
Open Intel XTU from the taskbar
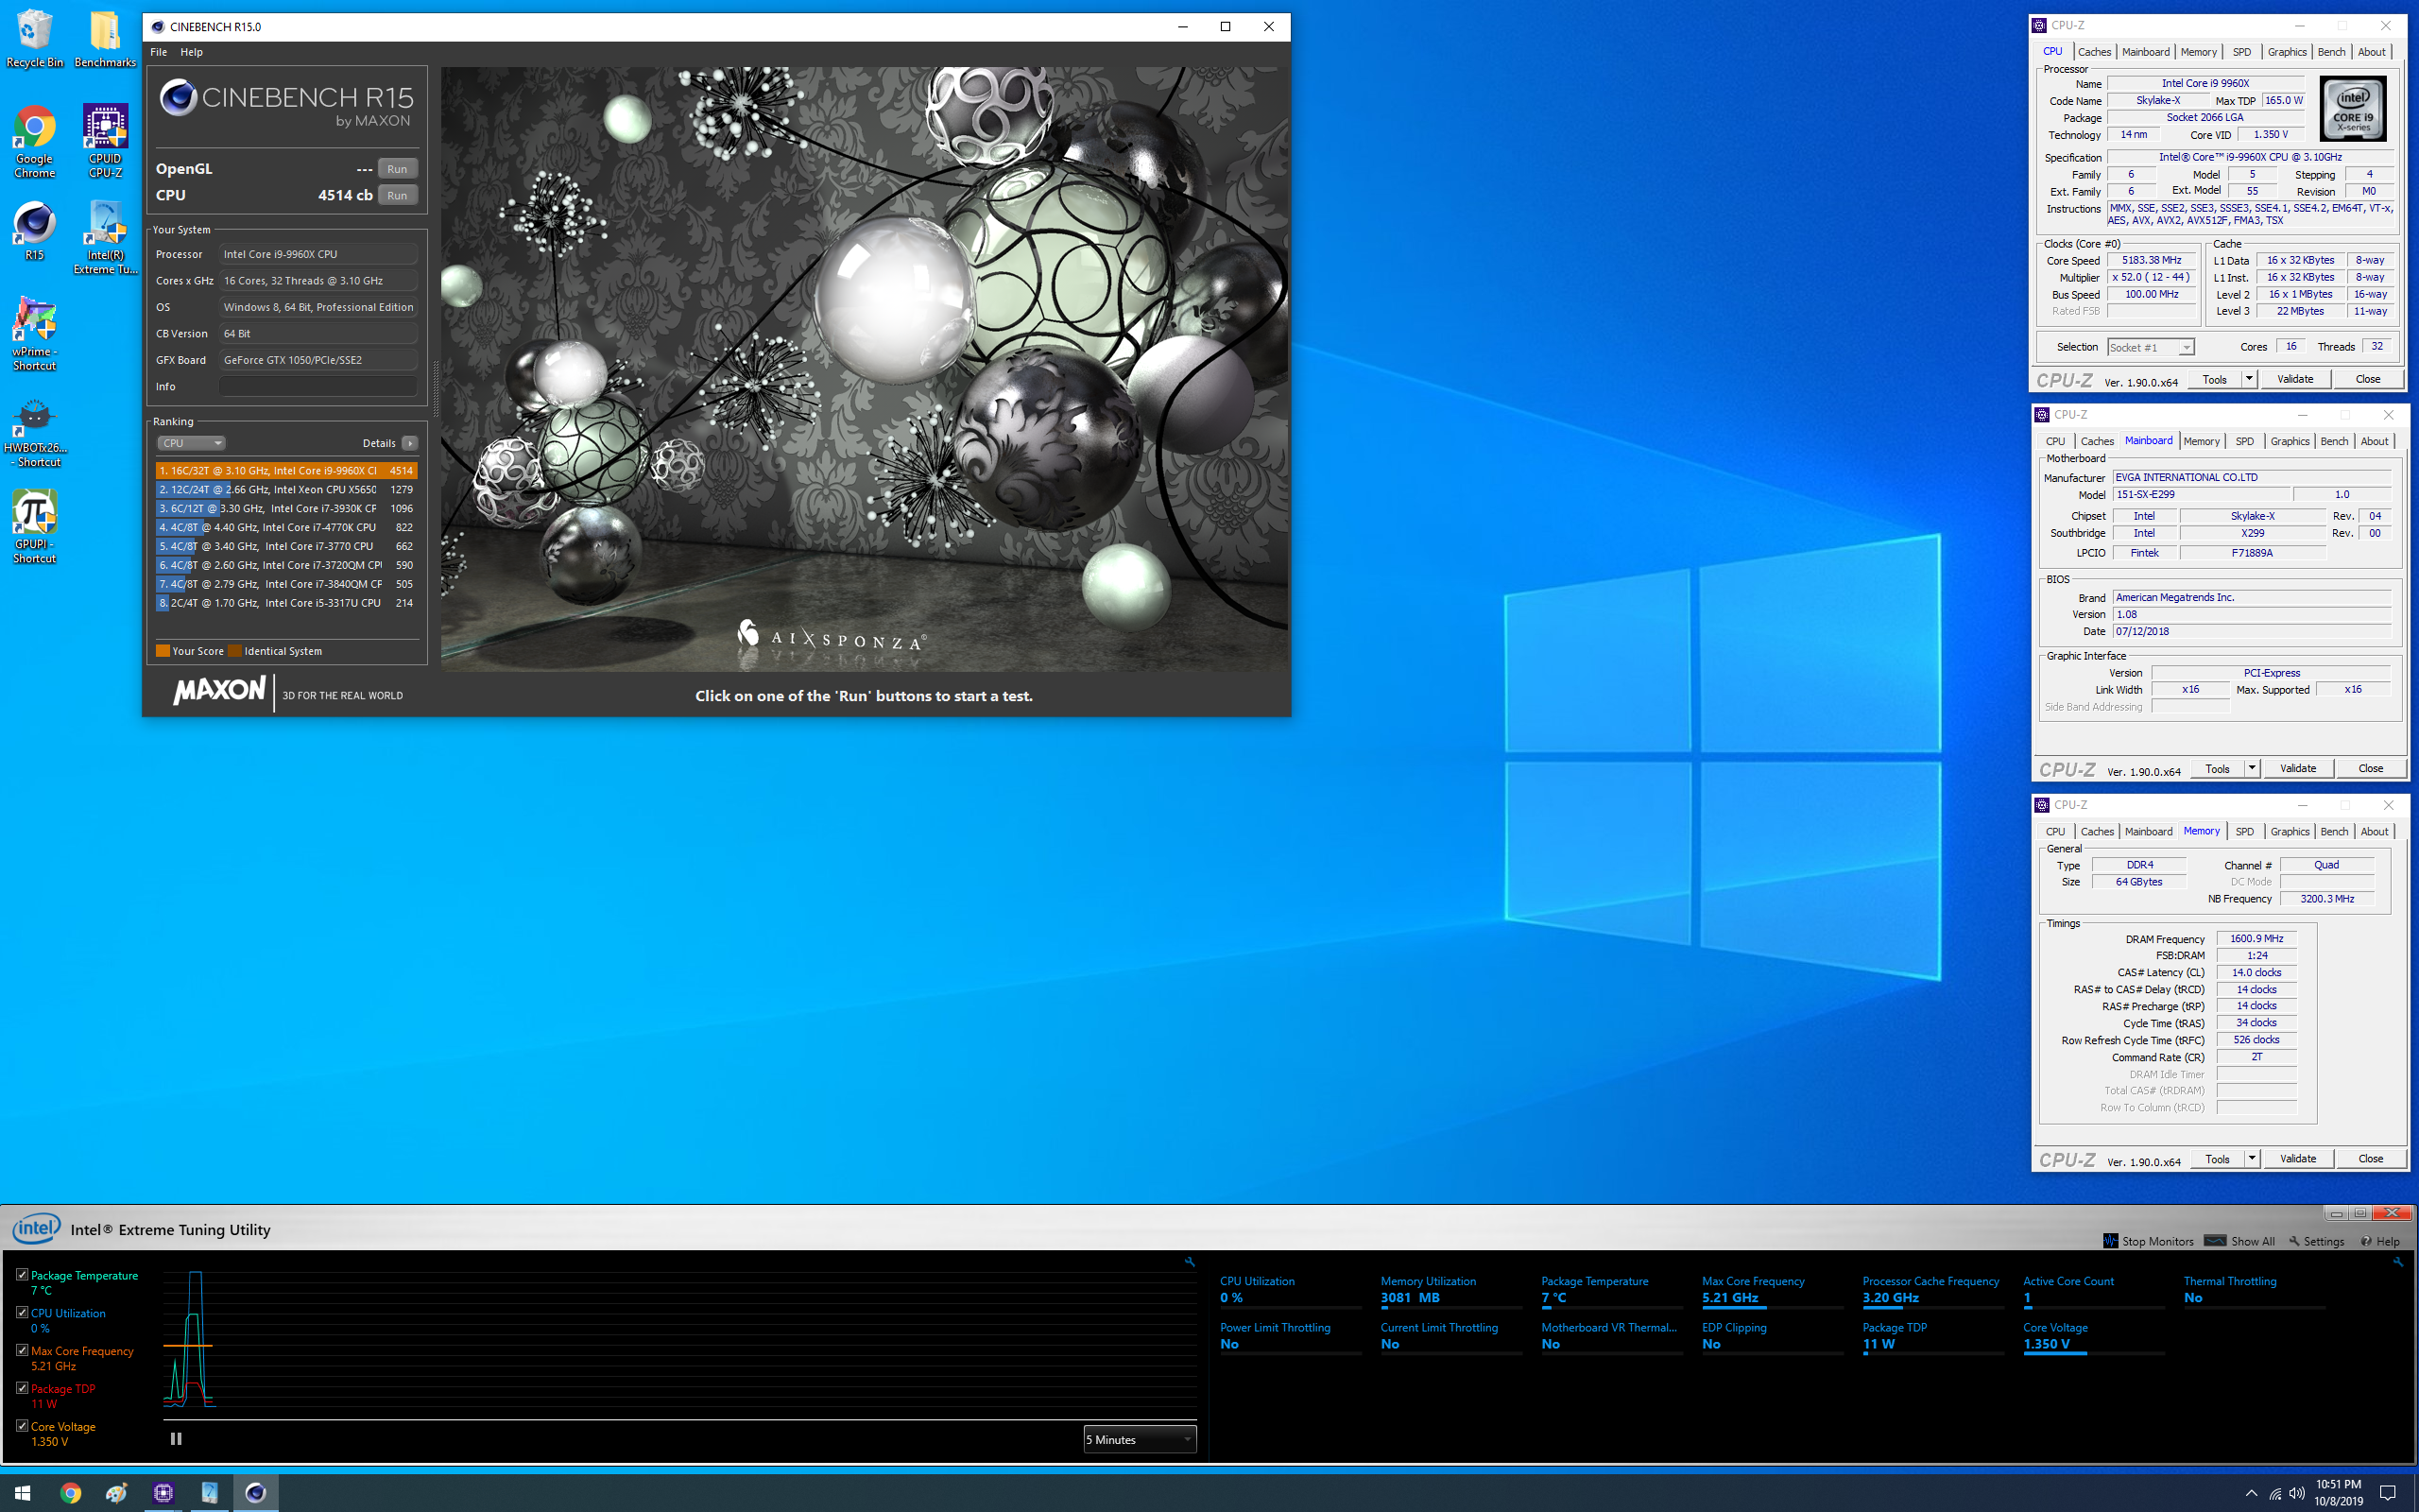pos(210,1493)
